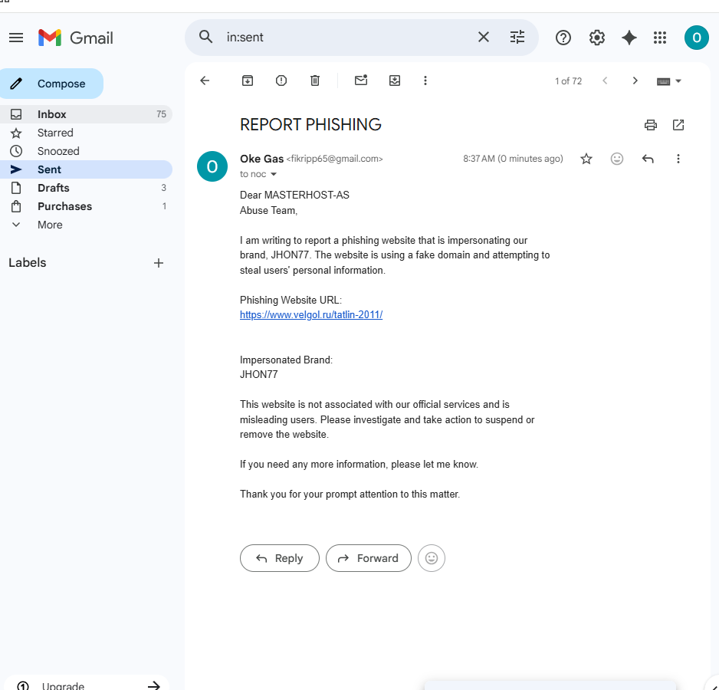Open the Google account avatar
The width and height of the screenshot is (719, 690).
[x=697, y=38]
